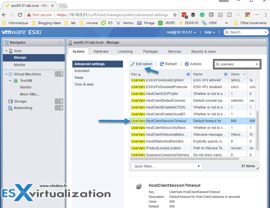Click the Buffer stack extension icon
This screenshot has height=208, width=270.
[x=193, y=15]
